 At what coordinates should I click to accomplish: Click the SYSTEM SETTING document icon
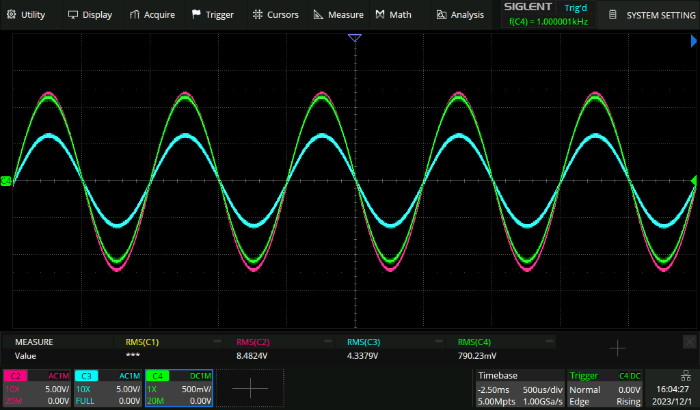pos(613,15)
